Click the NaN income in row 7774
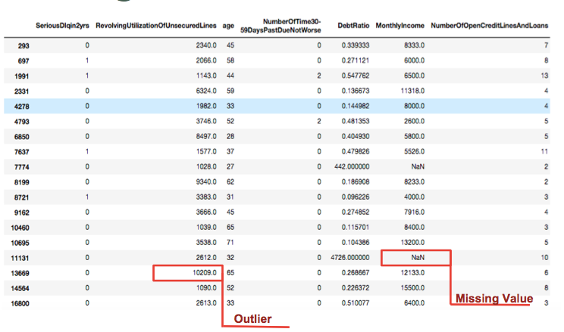Viewport: 564px width, 332px height. pyautogui.click(x=418, y=166)
